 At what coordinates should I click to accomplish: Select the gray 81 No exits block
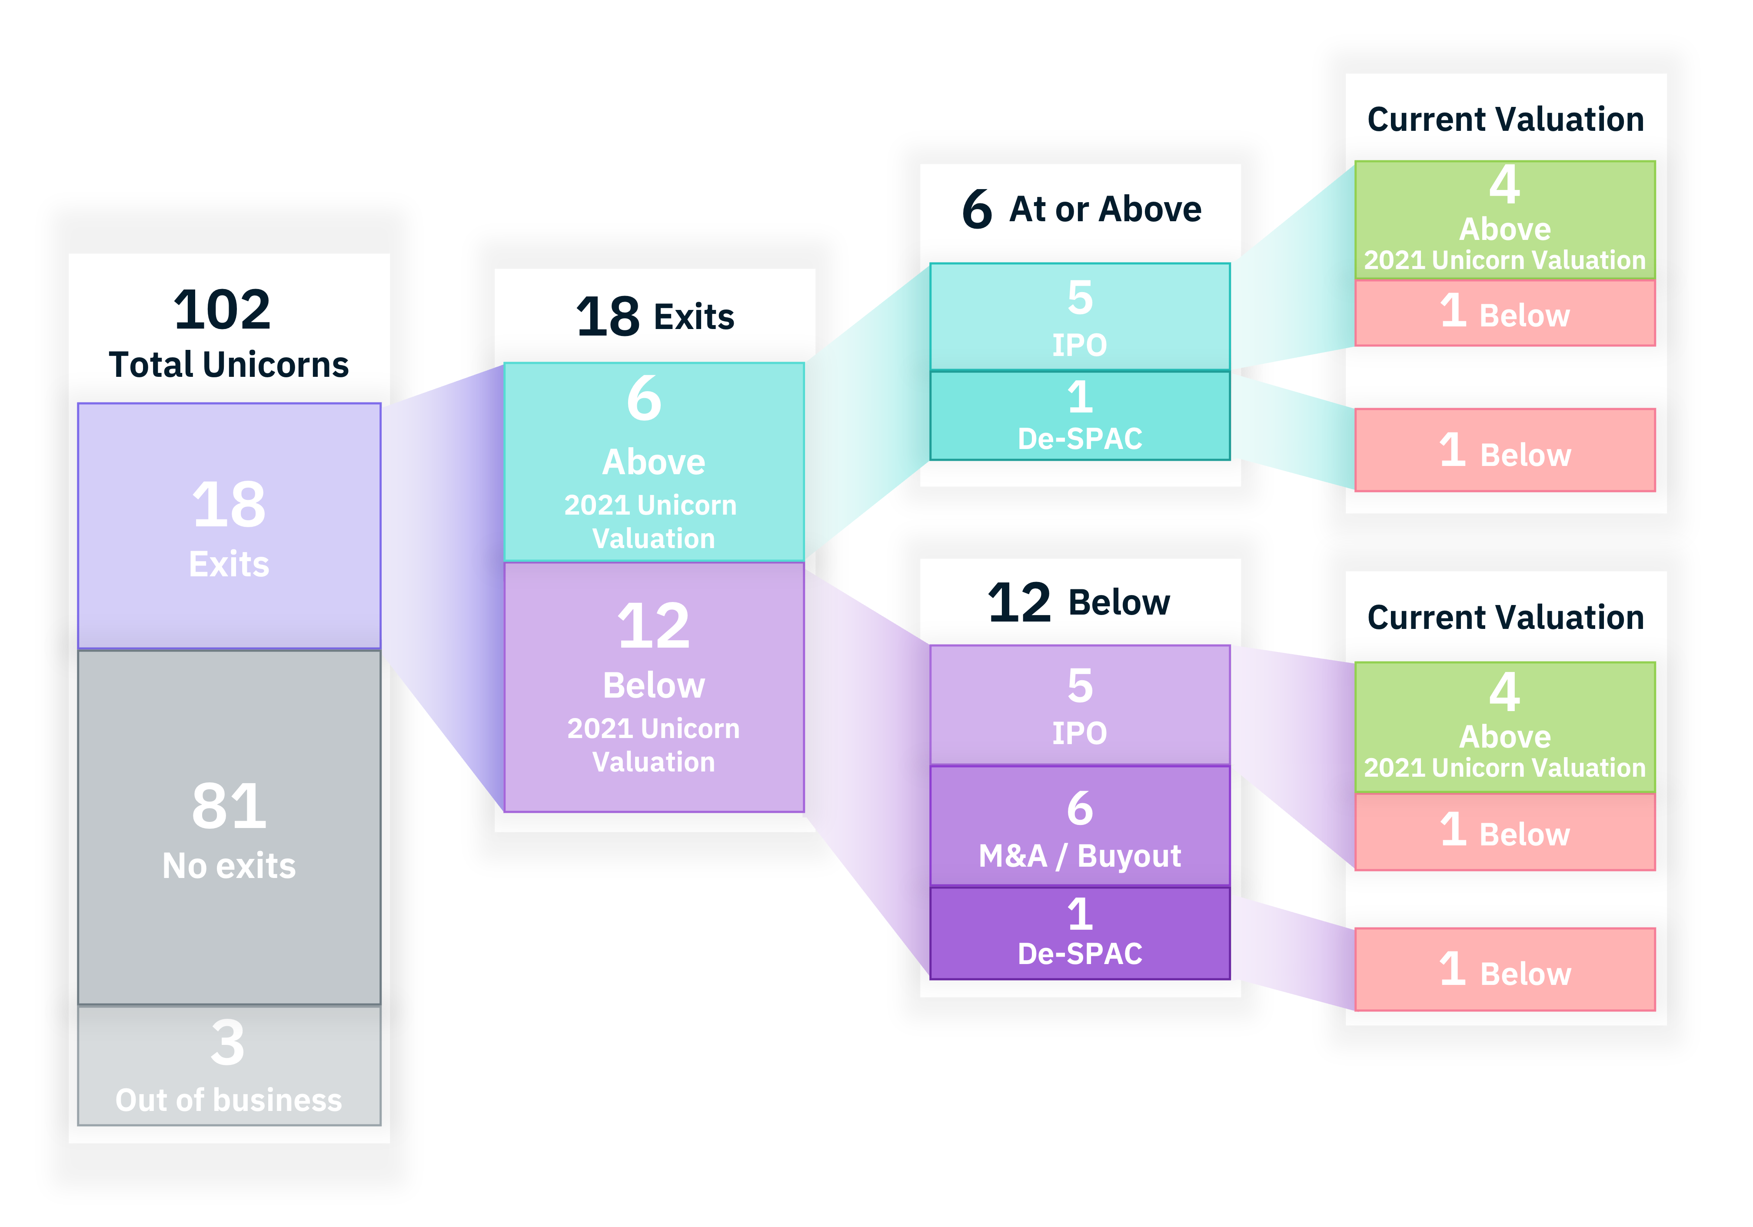(229, 827)
